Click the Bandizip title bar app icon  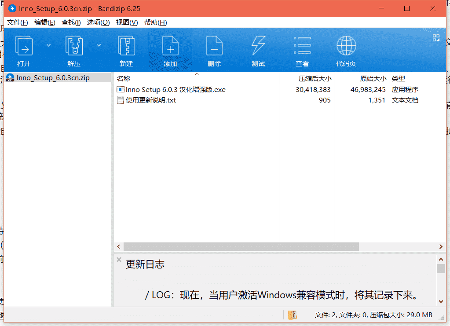(12, 9)
